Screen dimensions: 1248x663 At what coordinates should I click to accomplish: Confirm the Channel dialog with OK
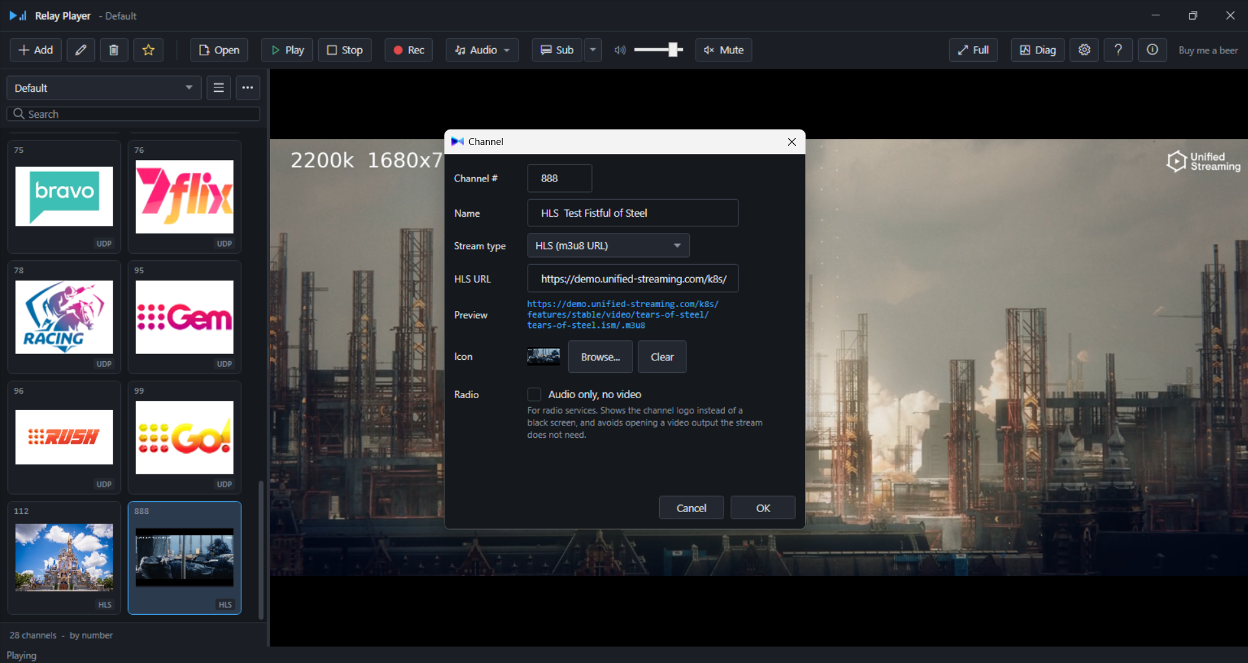(763, 507)
